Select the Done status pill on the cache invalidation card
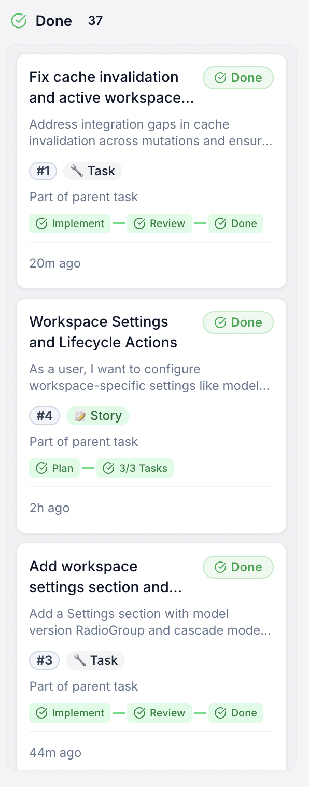Screen dimensions: 309x787 238,77
